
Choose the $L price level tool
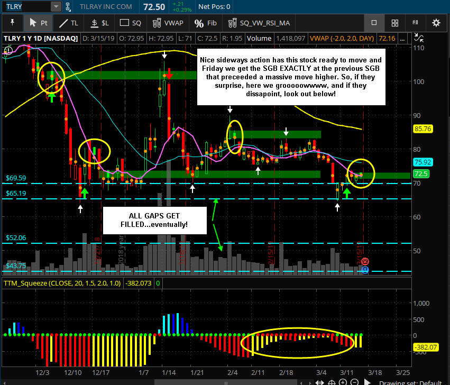coord(99,23)
